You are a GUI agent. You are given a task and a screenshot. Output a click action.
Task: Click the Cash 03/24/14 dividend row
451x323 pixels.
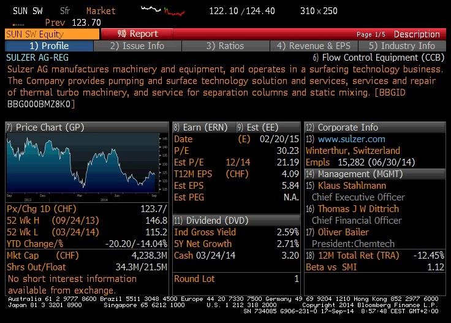coord(237,256)
